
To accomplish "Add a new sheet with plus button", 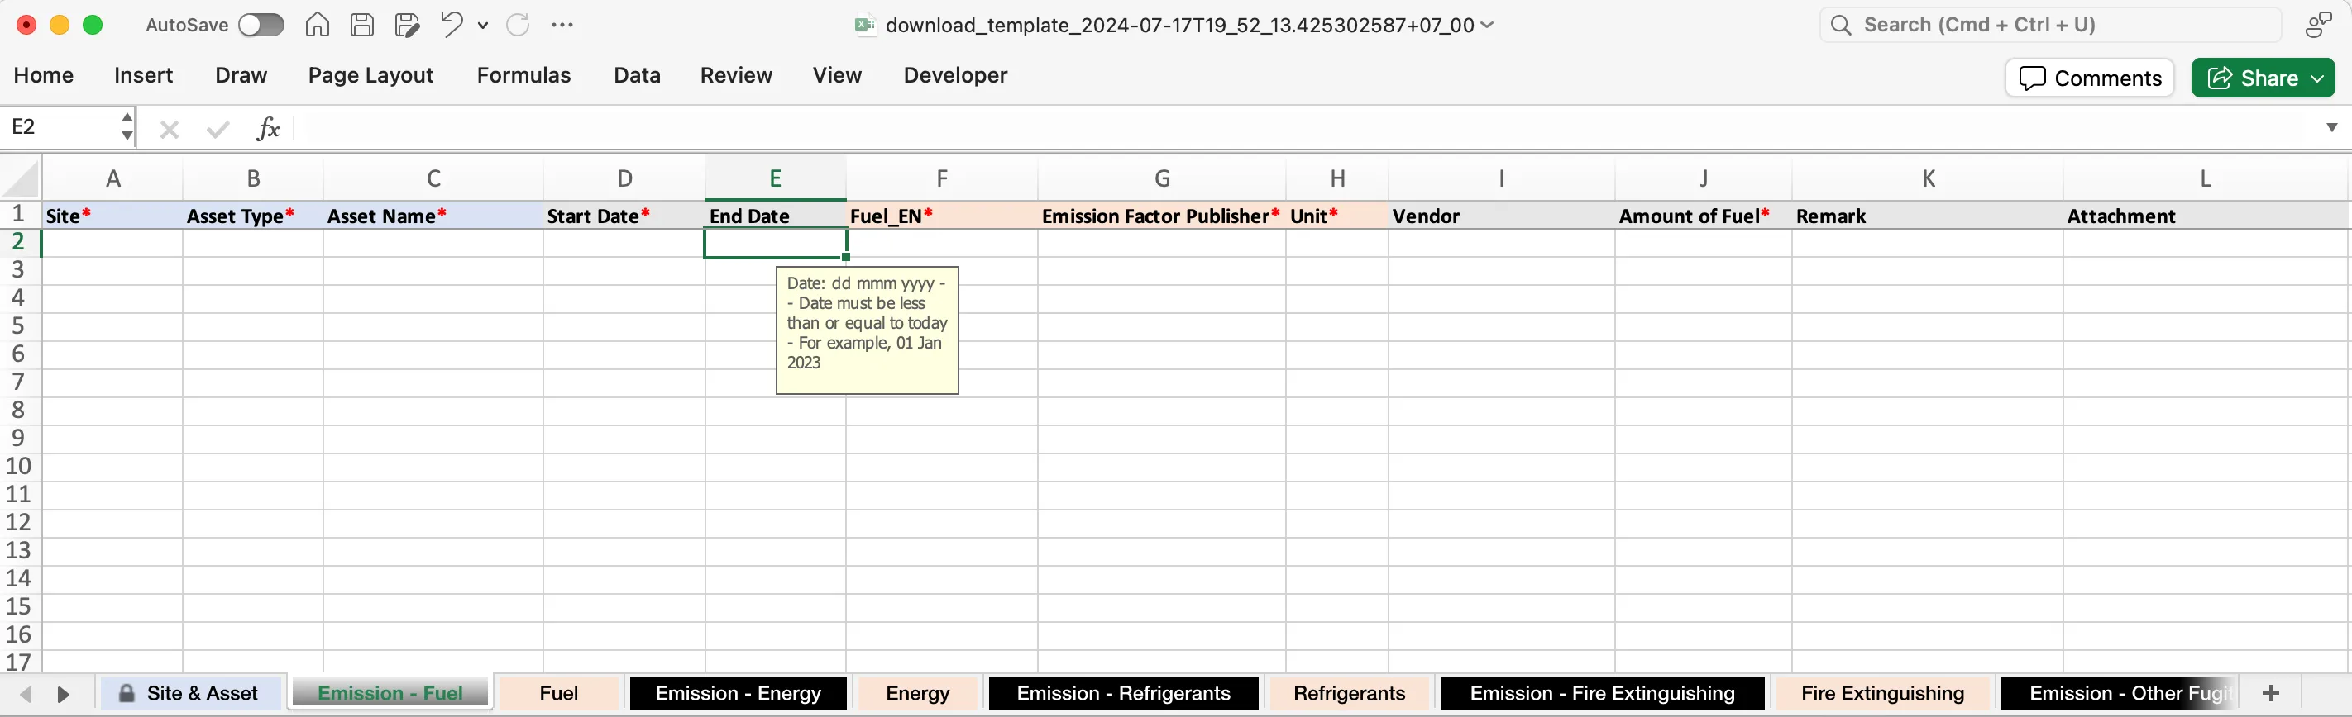I will 2271,693.
